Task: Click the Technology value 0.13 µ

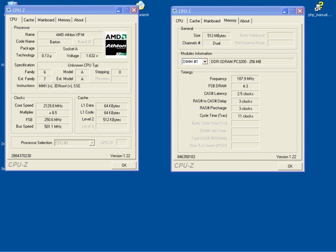Action: click(47, 56)
